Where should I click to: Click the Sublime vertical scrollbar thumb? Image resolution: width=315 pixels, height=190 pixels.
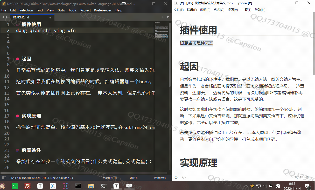[170, 55]
